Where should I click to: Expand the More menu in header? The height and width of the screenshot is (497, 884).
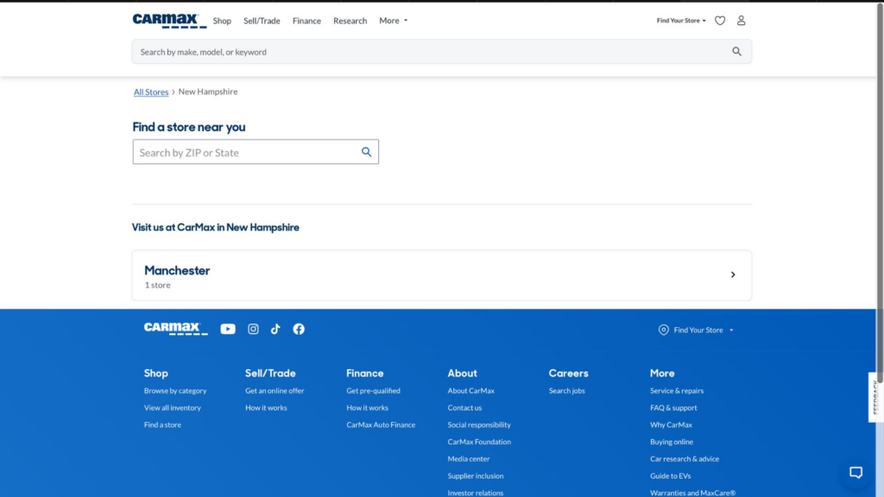[x=393, y=21]
